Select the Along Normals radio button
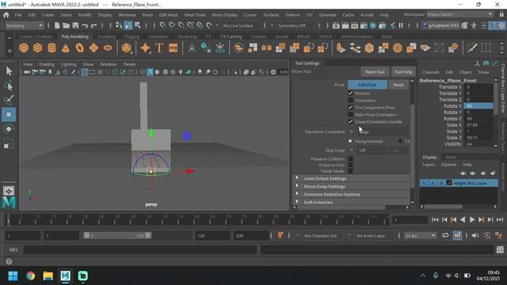Screen dimensions: 507x285 click(x=350, y=141)
